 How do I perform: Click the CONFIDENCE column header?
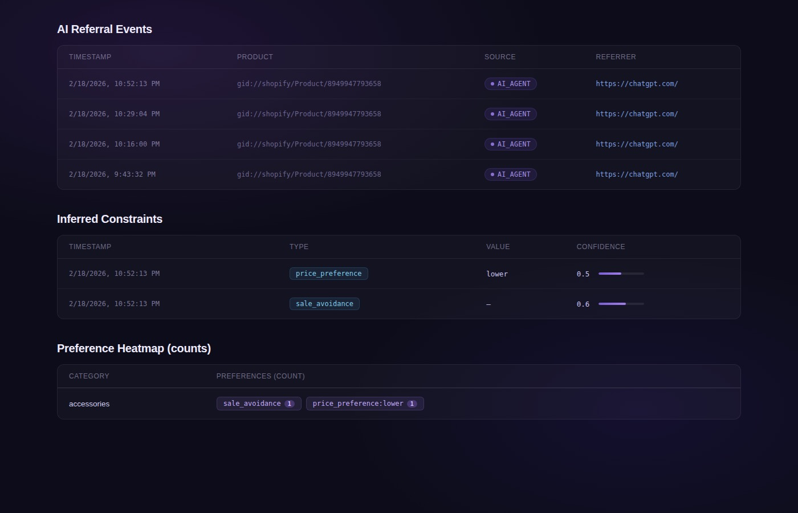click(600, 246)
